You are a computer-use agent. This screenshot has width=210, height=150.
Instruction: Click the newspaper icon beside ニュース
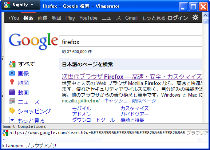tap(12, 101)
